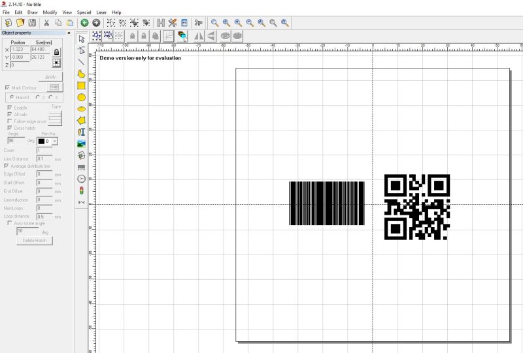Select the Hatch1 radio button
523x353 pixels.
coord(11,97)
